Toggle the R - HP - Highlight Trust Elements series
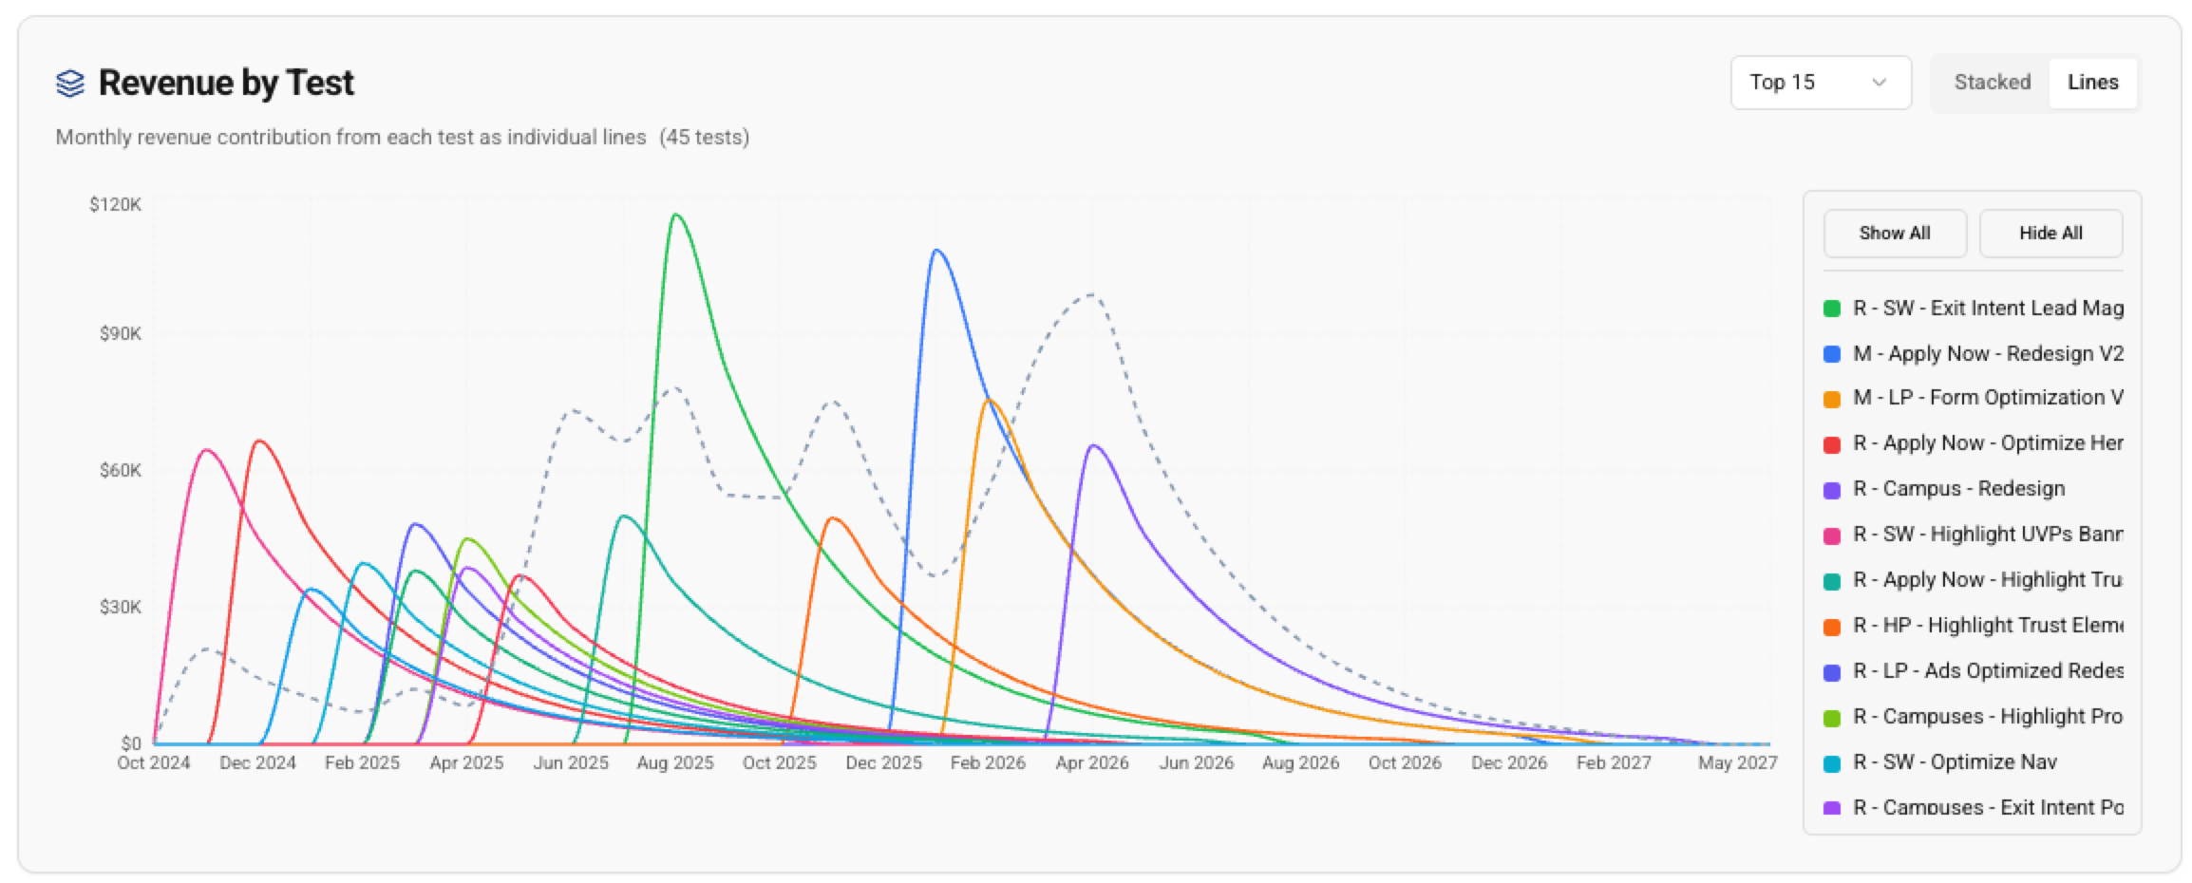Viewport: 2192px width, 883px height. (x=1974, y=626)
